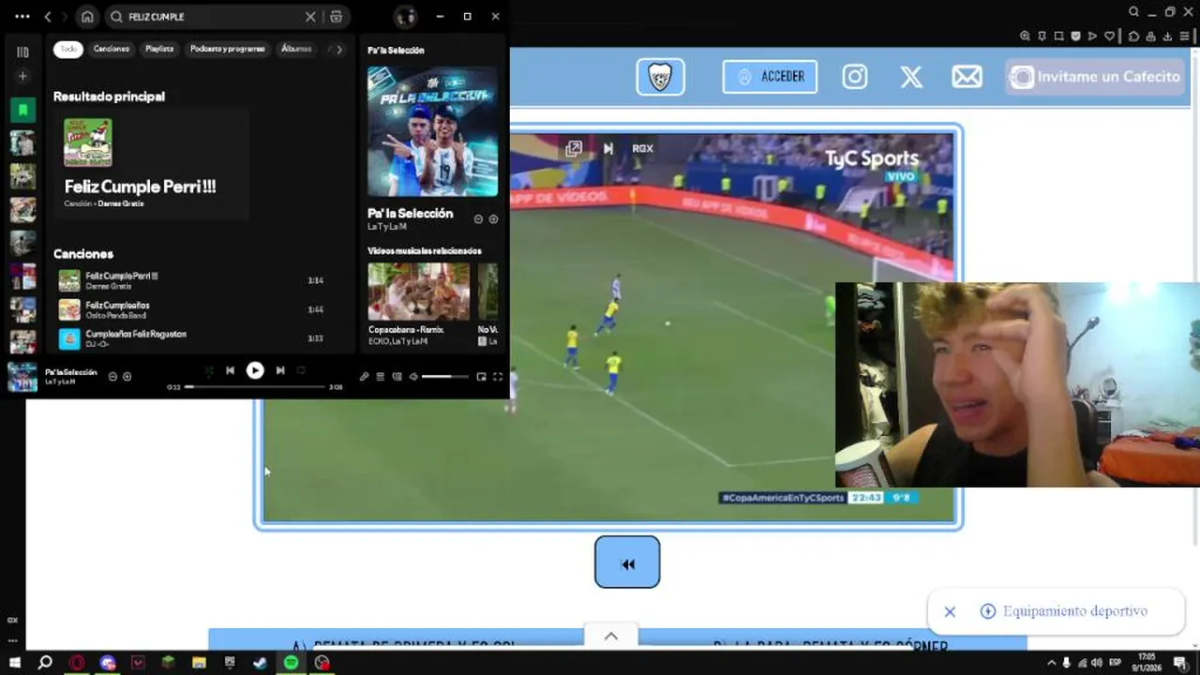Open Spotify three-dot menu

coord(22,17)
